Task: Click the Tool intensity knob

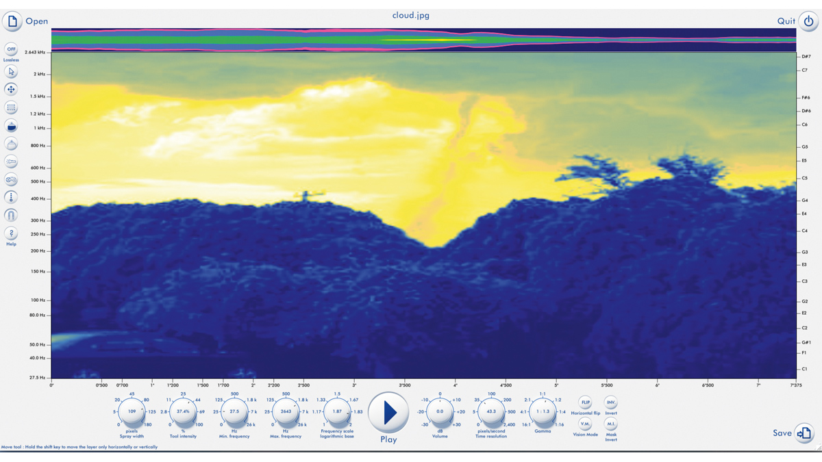Action: (183, 412)
